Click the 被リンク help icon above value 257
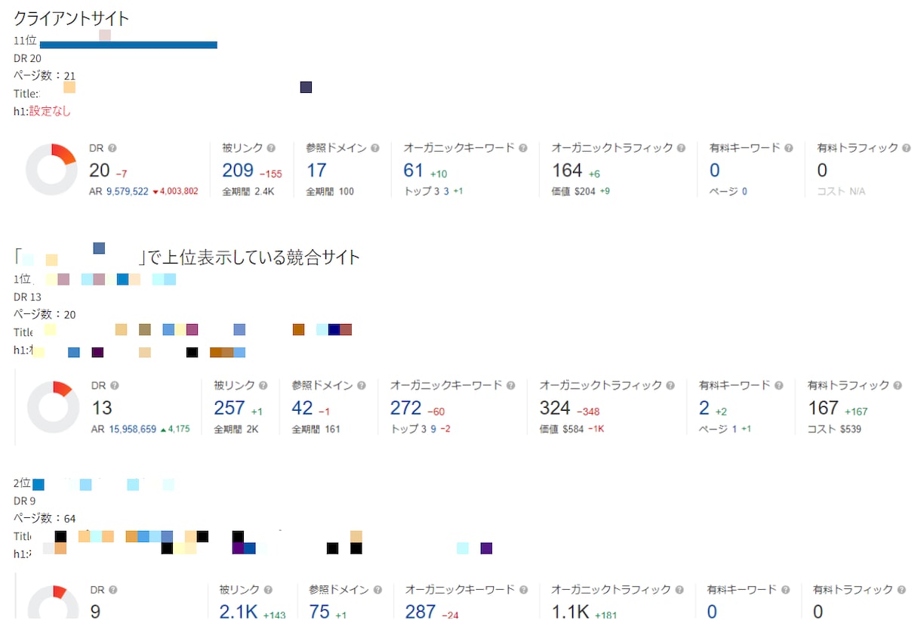Image resolution: width=921 pixels, height=620 pixels. coord(263,386)
